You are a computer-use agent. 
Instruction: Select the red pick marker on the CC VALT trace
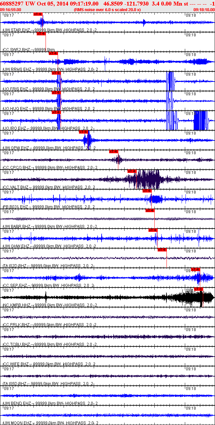(132, 171)
